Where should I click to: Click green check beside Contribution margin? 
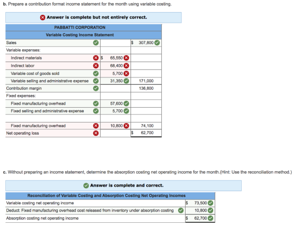[x=96, y=88]
